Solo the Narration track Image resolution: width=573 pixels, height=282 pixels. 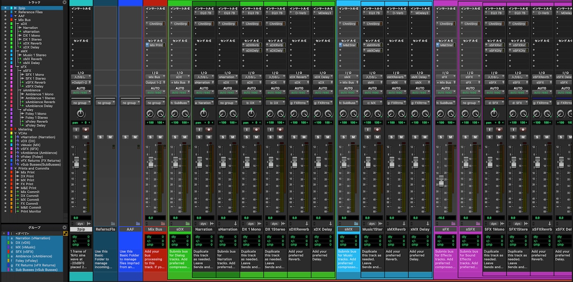pos(198,137)
